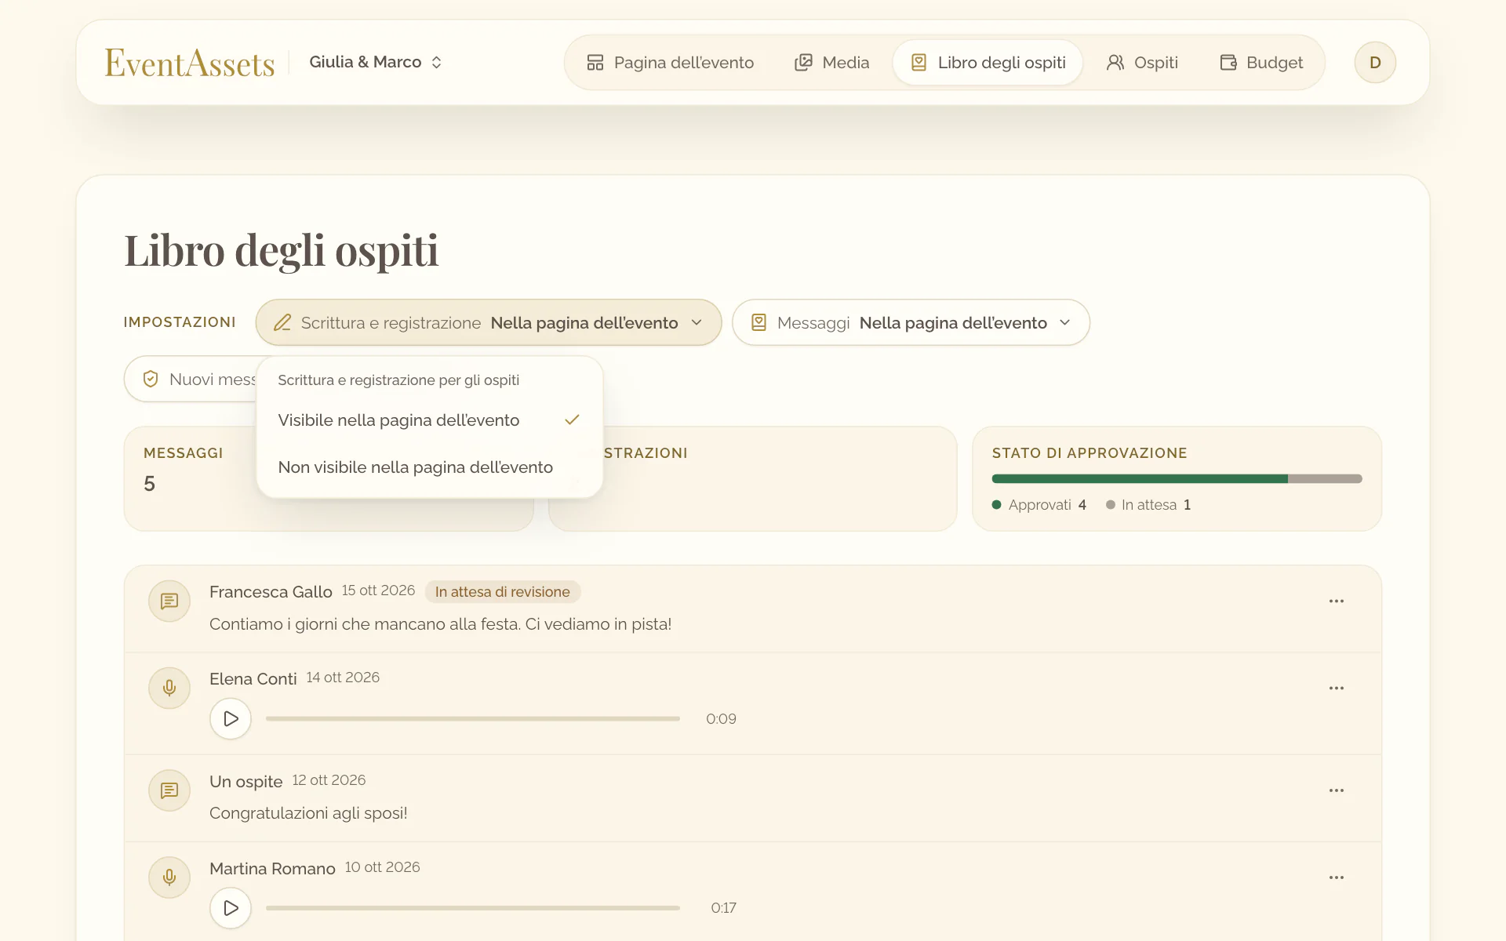Go to the Ospiti tab

coord(1142,62)
